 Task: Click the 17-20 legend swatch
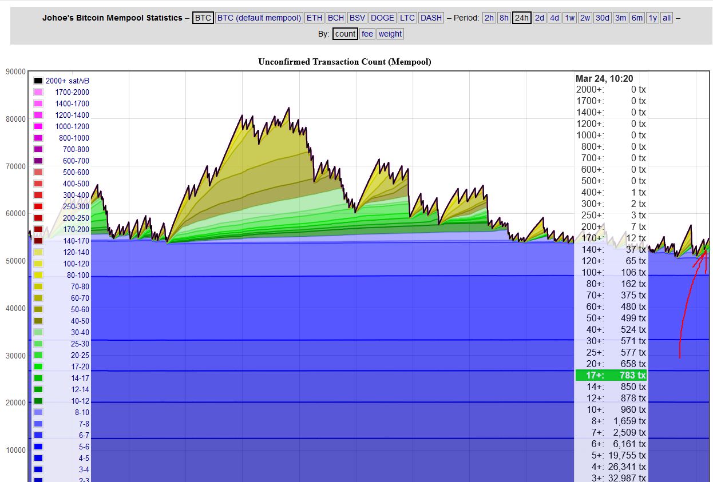click(38, 367)
